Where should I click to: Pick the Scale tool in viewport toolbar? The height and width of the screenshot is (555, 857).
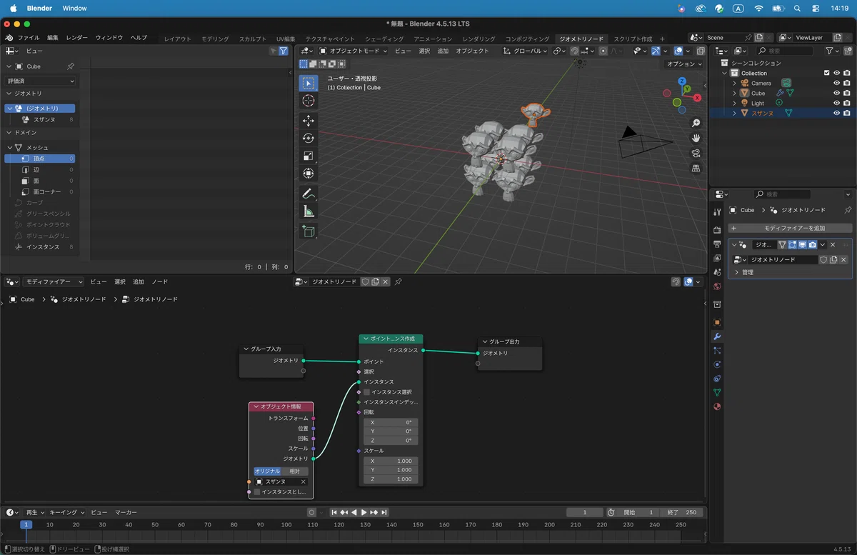[308, 156]
